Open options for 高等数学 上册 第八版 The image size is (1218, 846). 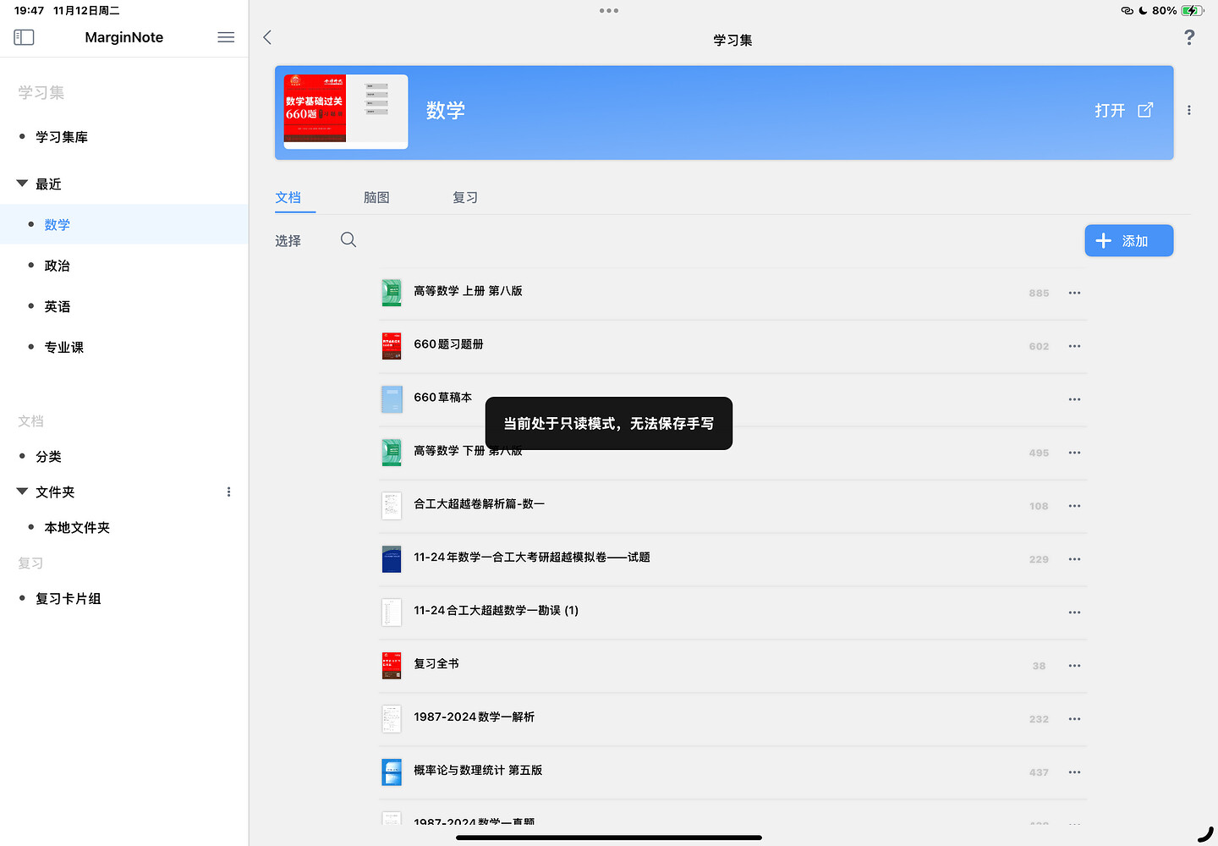pos(1074,293)
